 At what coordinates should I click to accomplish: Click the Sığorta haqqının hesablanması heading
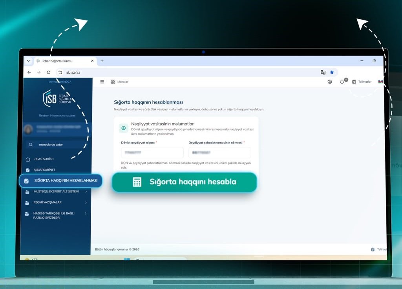click(148, 102)
